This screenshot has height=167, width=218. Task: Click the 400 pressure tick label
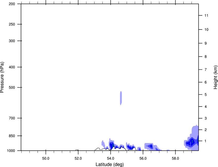(x=12, y=67)
